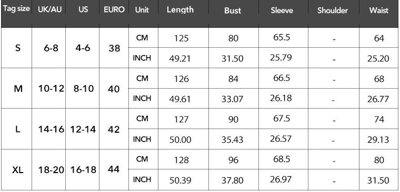Click the 35.43 bust inch value
400x192 pixels.
233,140
